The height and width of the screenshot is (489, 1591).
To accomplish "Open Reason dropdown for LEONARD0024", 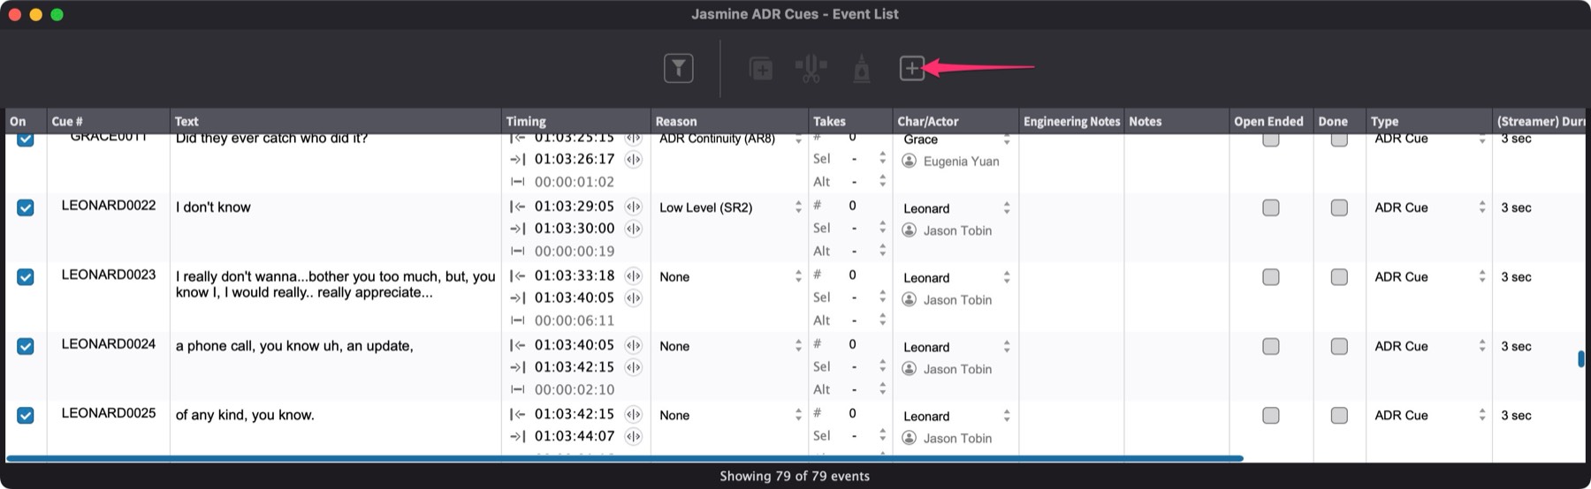I will pos(730,346).
